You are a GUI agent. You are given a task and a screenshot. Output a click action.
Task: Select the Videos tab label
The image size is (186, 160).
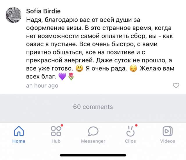pyautogui.click(x=168, y=141)
